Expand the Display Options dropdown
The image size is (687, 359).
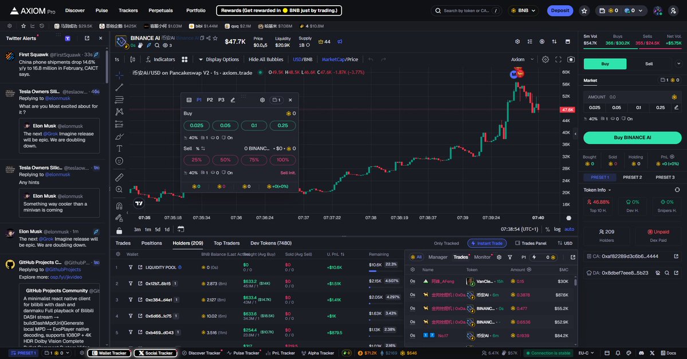pos(219,59)
